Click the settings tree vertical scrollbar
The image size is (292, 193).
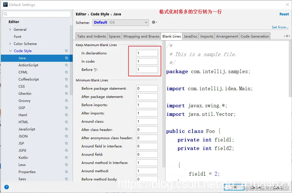pyautogui.click(x=71, y=60)
